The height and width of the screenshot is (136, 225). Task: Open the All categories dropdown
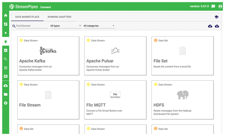pyautogui.click(x=99, y=26)
